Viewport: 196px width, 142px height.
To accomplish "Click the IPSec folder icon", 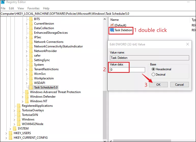I will pyautogui.click(x=31, y=37).
